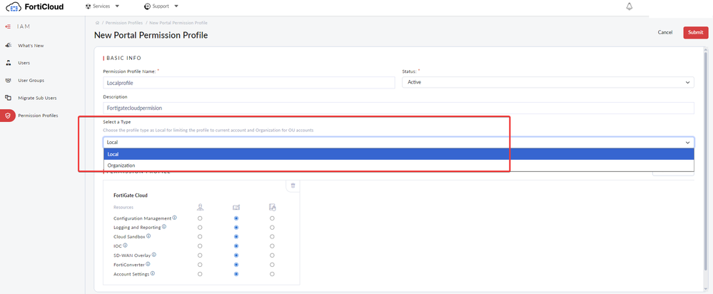Select last radio for Logging and Reporting
This screenshot has width=713, height=294.
(272, 228)
